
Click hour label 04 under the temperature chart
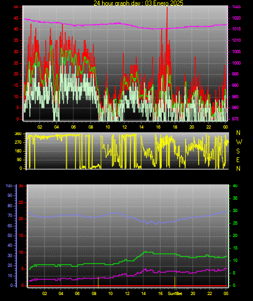(61, 293)
